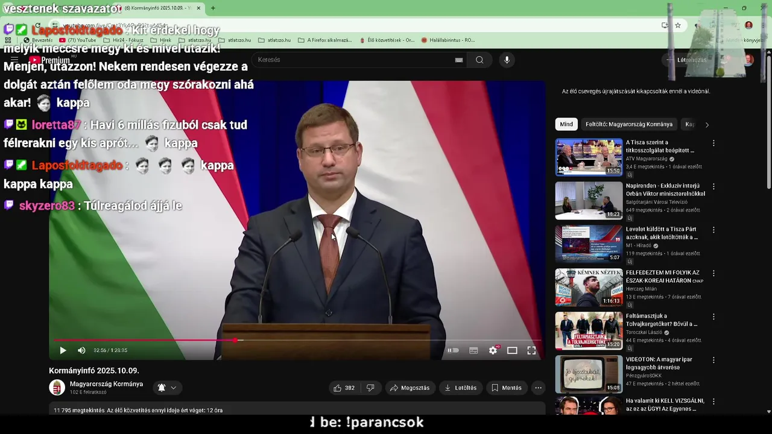This screenshot has width=772, height=434.
Task: Toggle subtitles in the video player
Action: click(473, 350)
